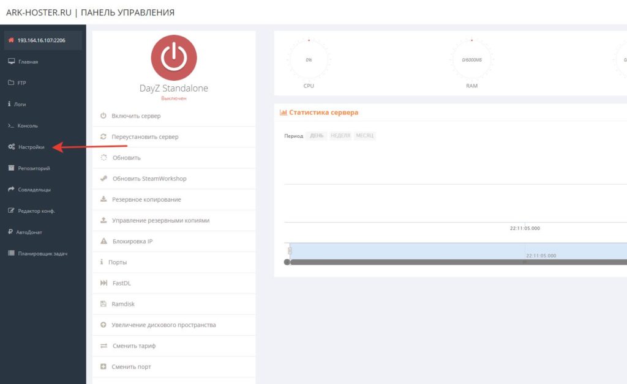
Task: Click the gears icon next to Настройки
Action: click(x=11, y=147)
